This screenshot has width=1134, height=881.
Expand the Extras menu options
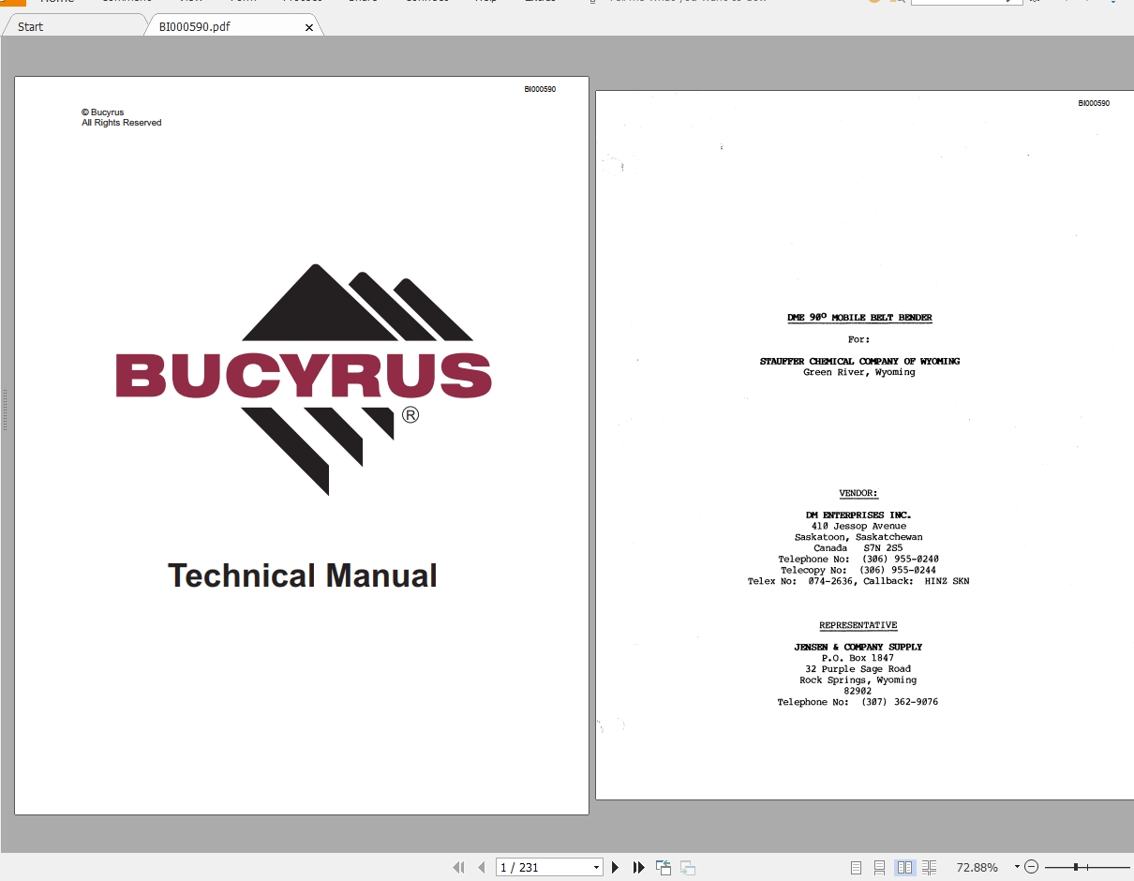pos(541,2)
